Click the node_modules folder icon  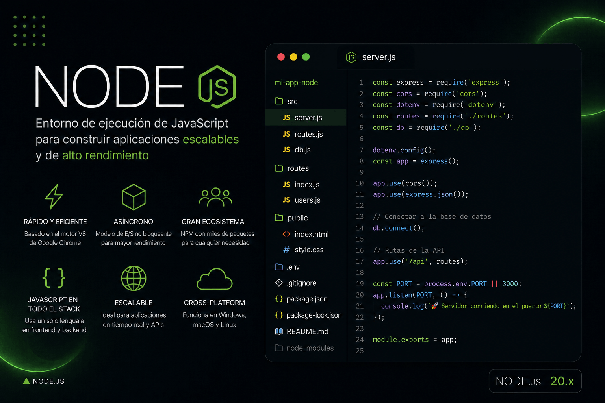click(x=279, y=348)
